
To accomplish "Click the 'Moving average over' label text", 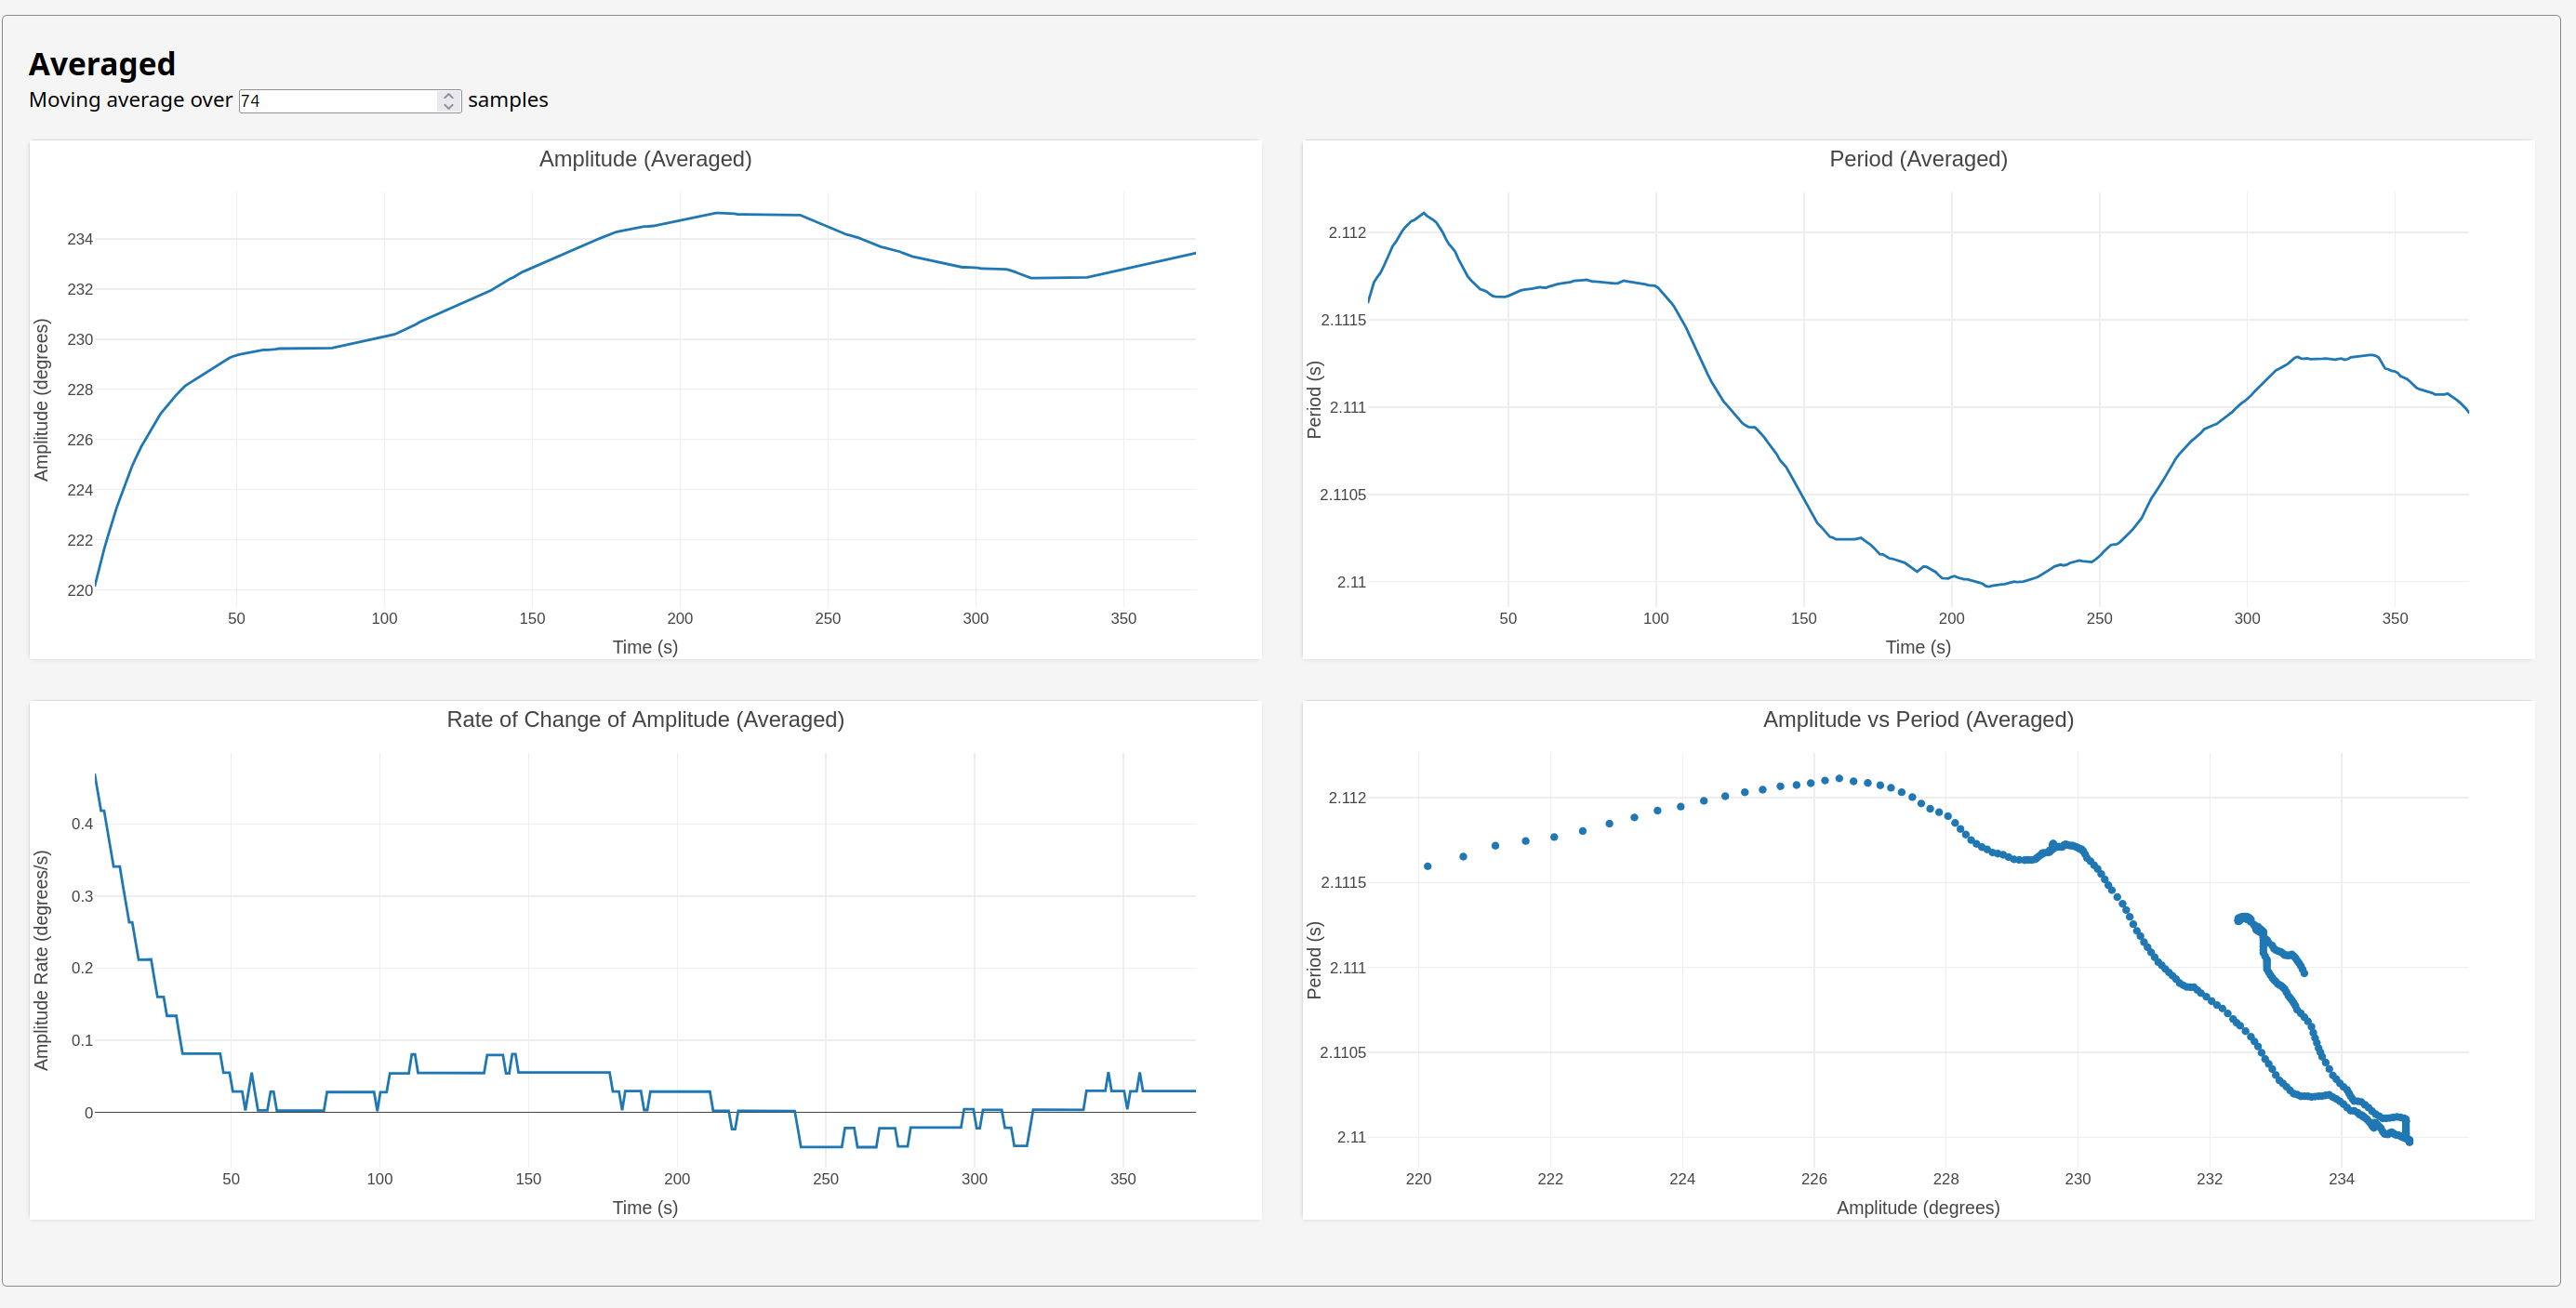I will pyautogui.click(x=130, y=100).
